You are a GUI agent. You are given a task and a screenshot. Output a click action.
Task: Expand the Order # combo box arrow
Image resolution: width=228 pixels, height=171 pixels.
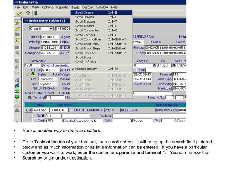point(51,29)
